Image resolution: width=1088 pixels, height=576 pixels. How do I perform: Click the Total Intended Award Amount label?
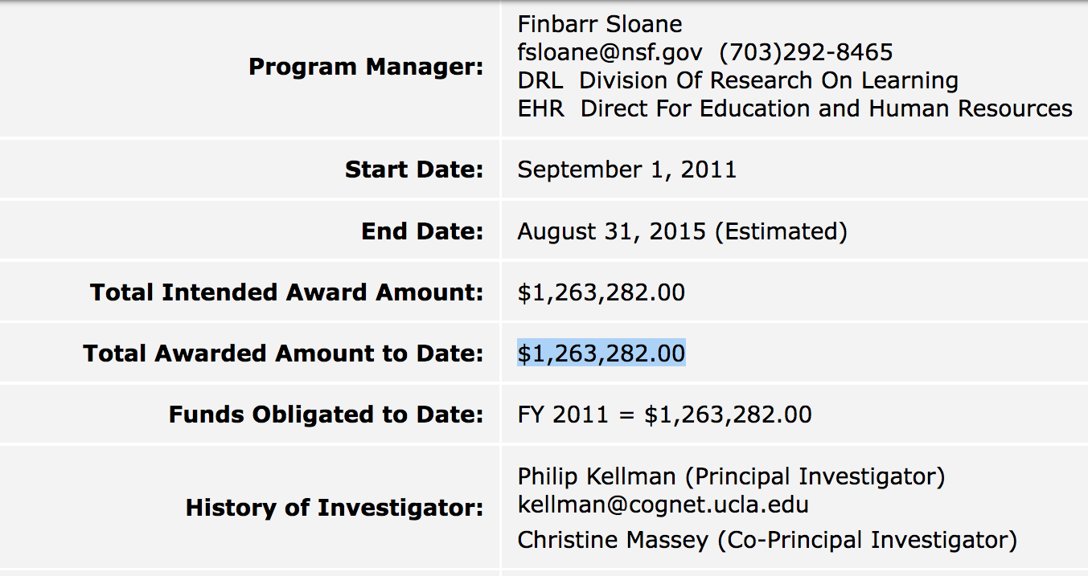pyautogui.click(x=287, y=292)
